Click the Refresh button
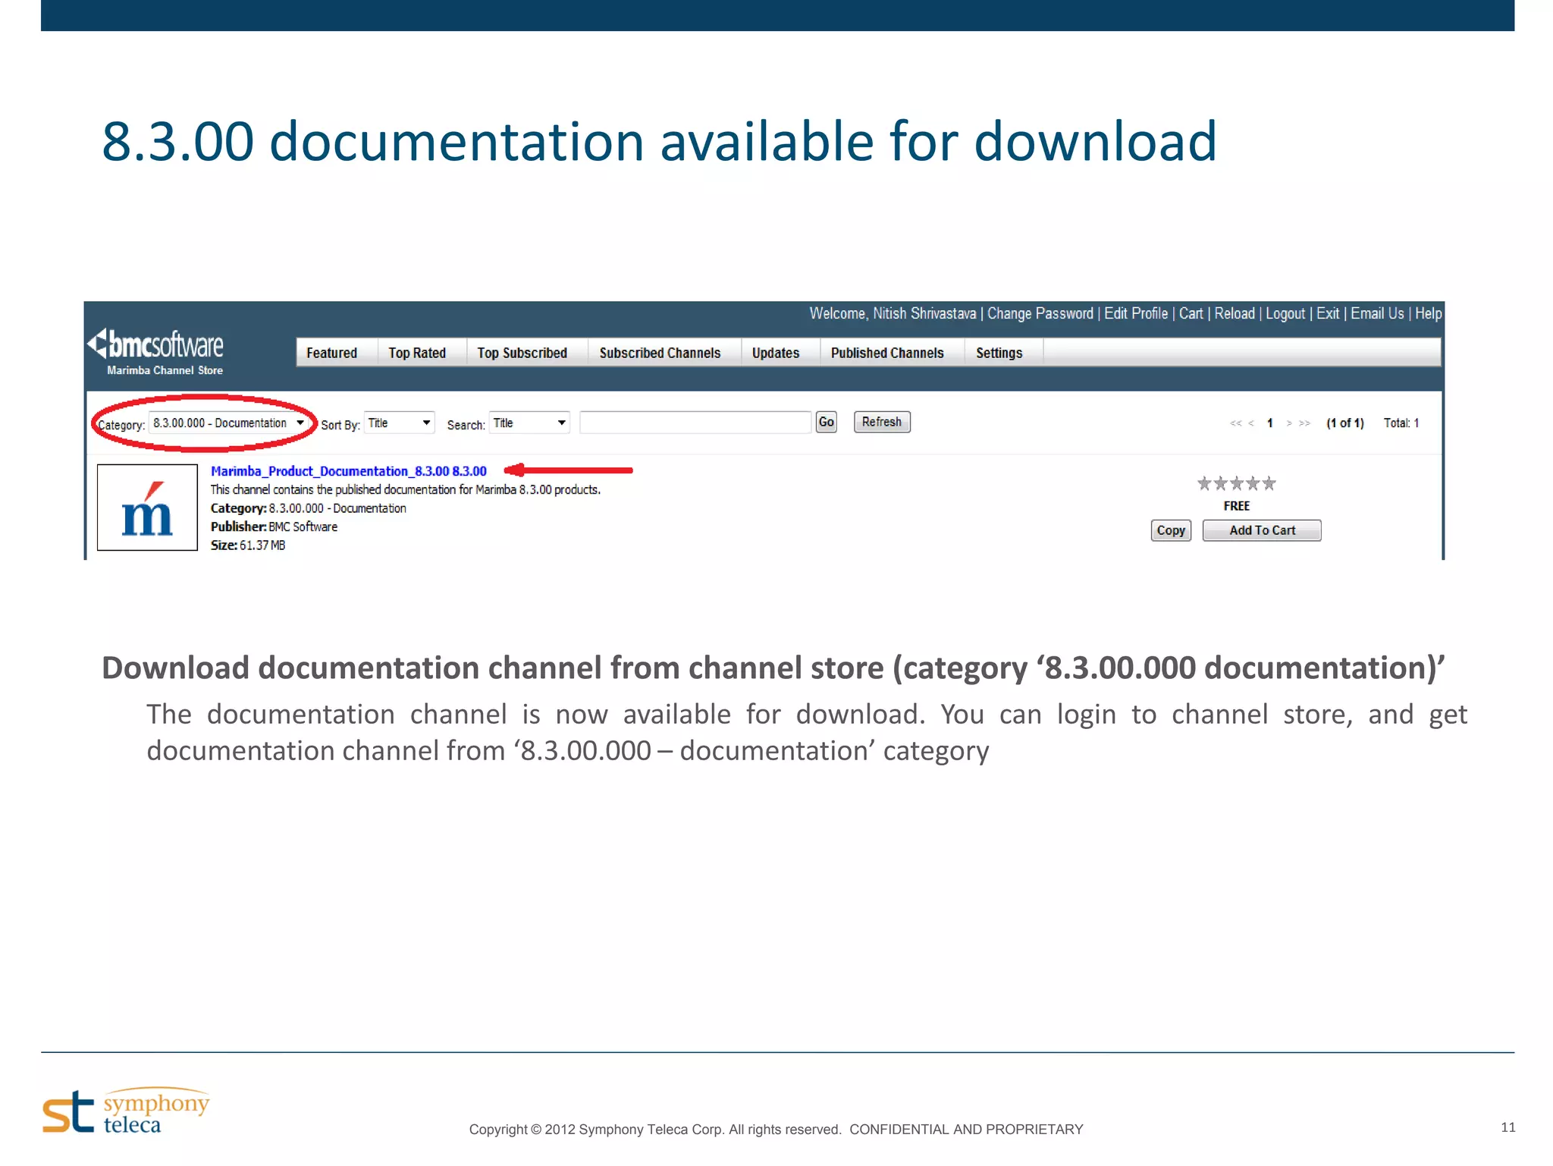The height and width of the screenshot is (1166, 1553). click(882, 422)
